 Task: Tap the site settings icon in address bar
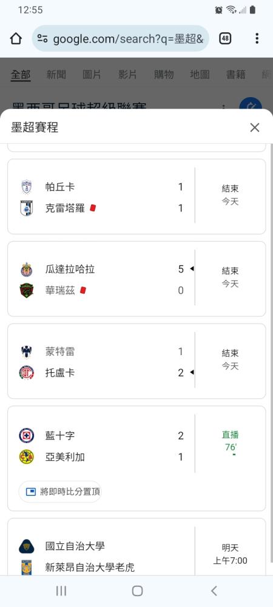tap(42, 38)
